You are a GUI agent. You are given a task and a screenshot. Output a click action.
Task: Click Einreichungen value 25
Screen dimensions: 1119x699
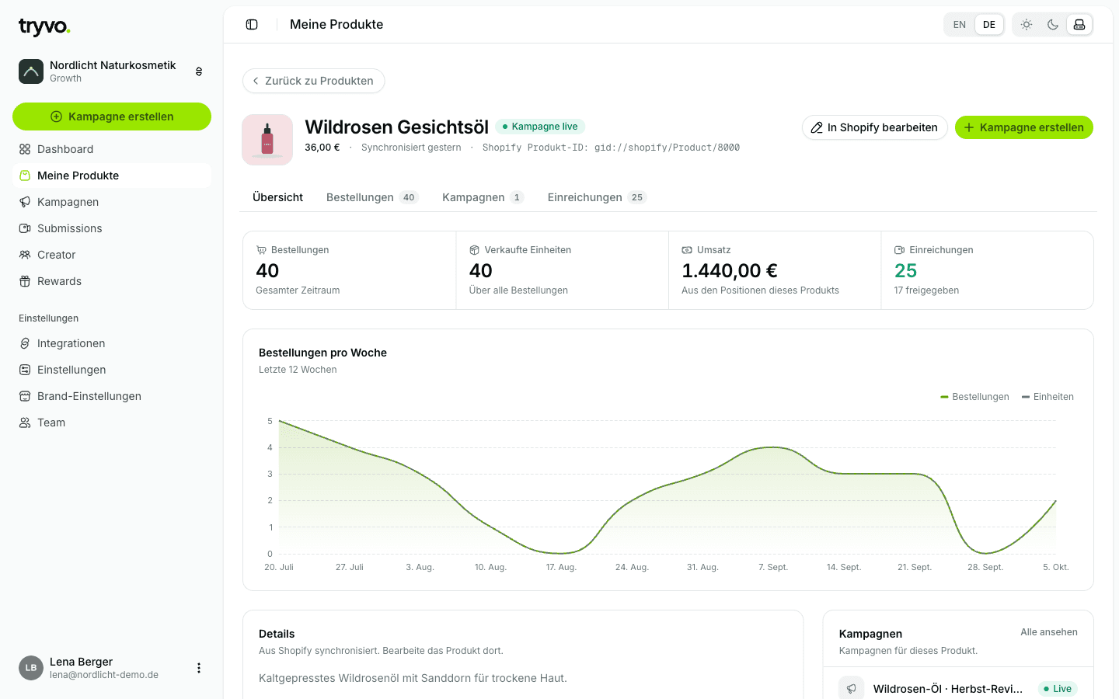905,271
